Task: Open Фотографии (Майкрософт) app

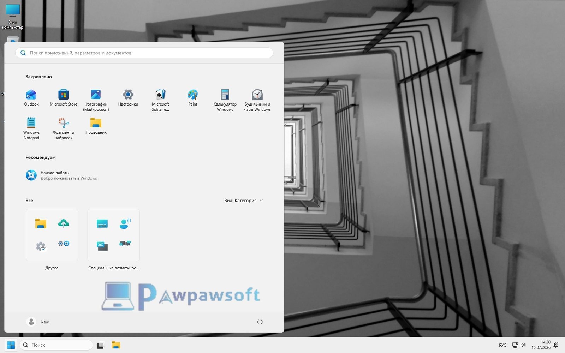Action: (96, 100)
